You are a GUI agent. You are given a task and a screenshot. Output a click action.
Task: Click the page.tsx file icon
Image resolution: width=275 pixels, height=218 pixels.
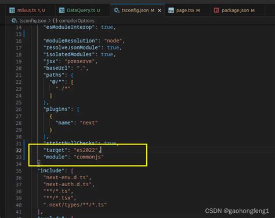171,10
